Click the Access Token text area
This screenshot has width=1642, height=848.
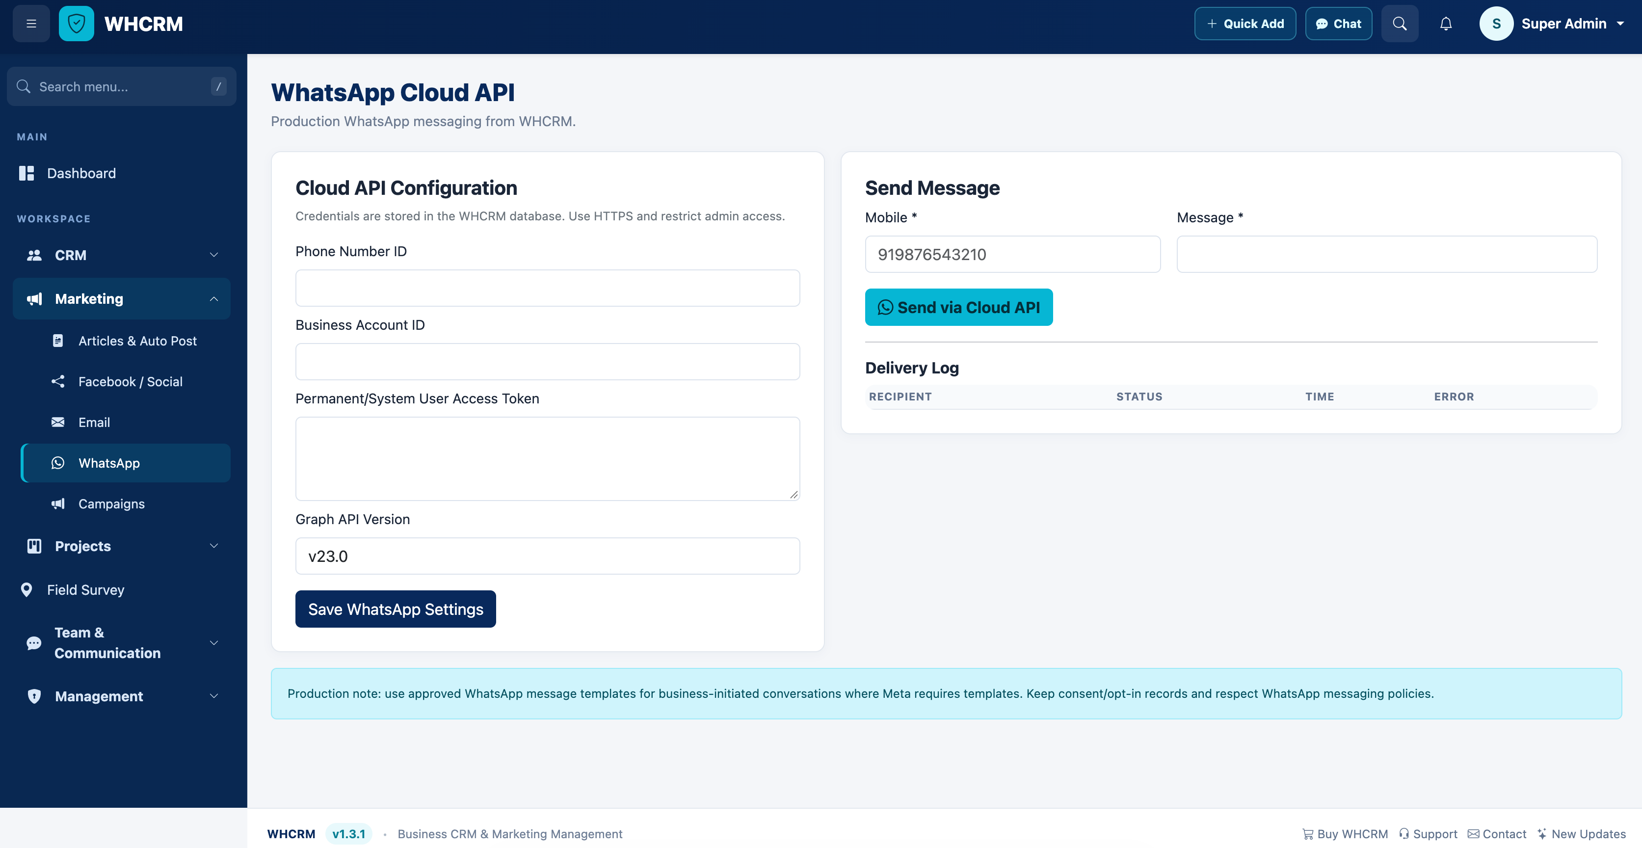pos(548,458)
